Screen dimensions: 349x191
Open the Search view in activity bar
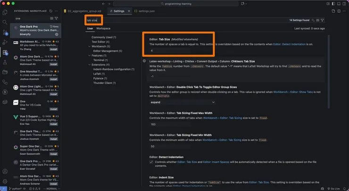coord(5,22)
